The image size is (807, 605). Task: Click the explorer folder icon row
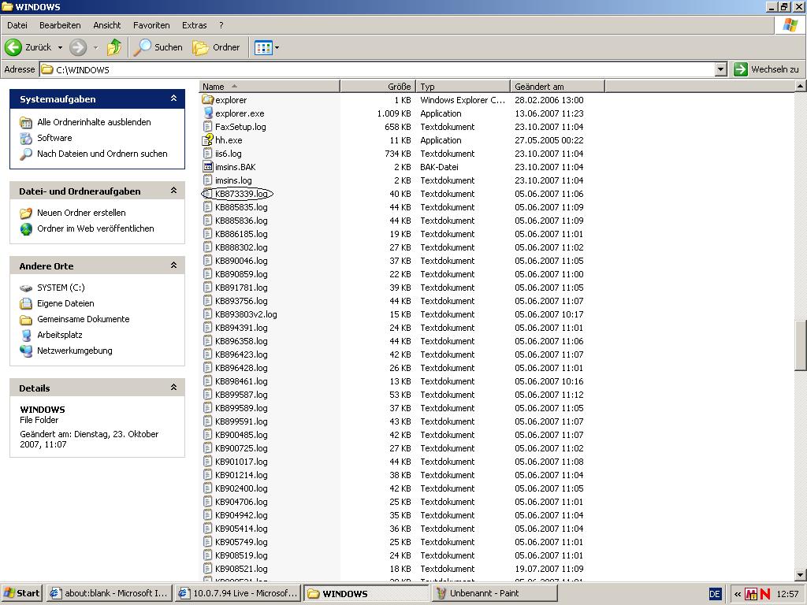tap(208, 100)
